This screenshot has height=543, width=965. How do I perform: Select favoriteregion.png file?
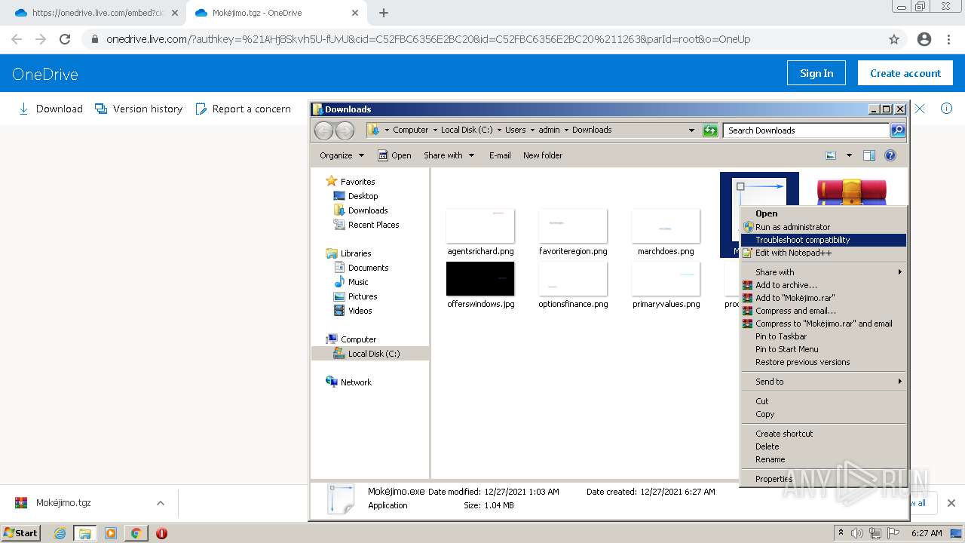pyautogui.click(x=573, y=233)
